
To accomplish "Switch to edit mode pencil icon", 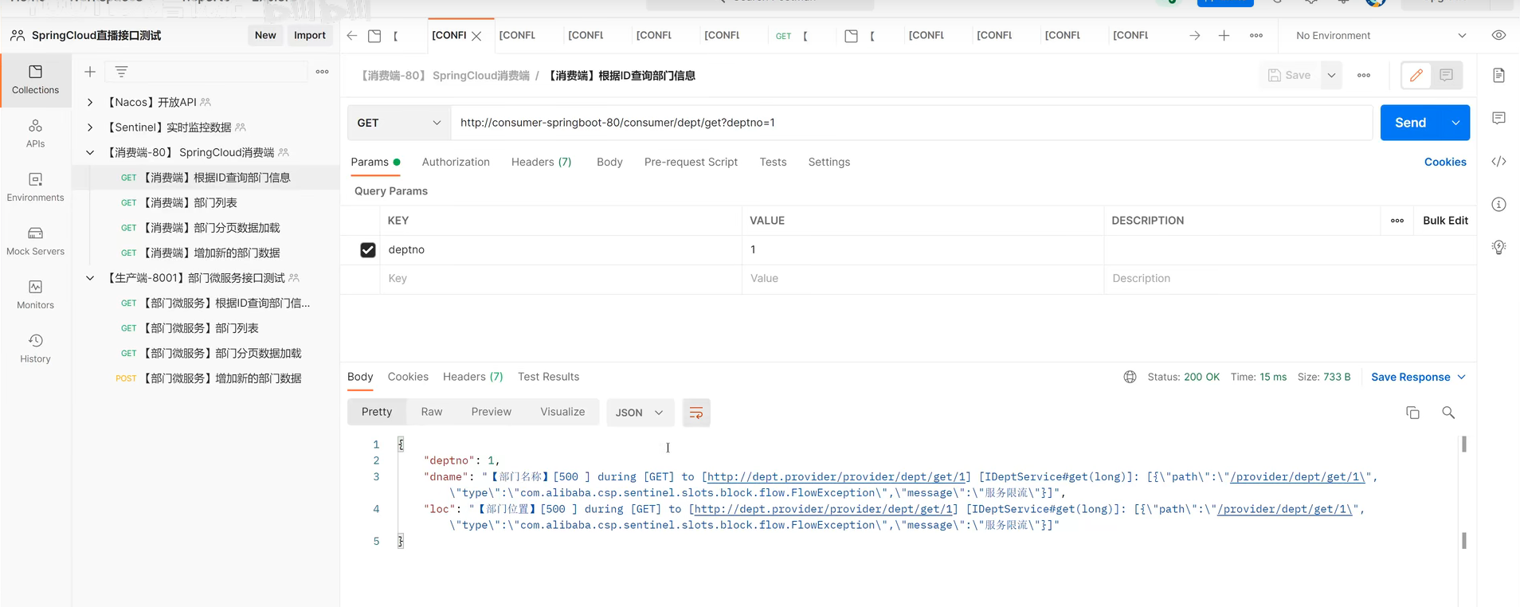I will 1416,76.
